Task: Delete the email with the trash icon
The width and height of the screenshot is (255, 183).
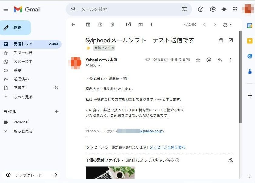Action: pos(112,25)
